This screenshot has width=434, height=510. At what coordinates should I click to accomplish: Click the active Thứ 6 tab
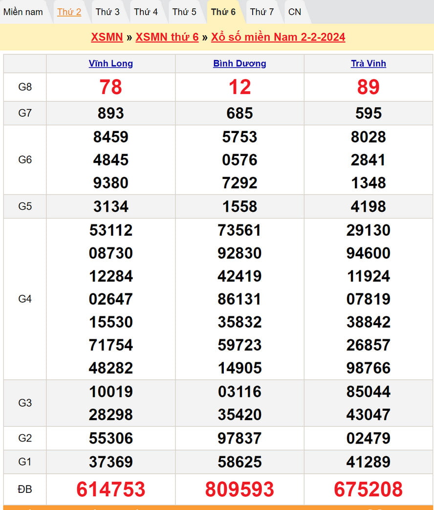pos(223,12)
